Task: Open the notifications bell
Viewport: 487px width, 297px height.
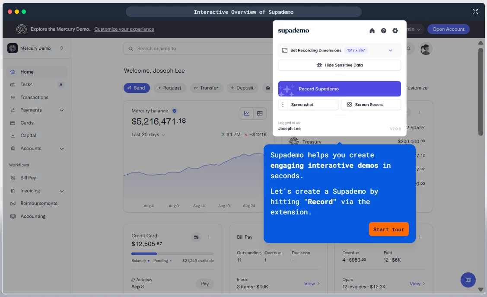Action: point(408,48)
